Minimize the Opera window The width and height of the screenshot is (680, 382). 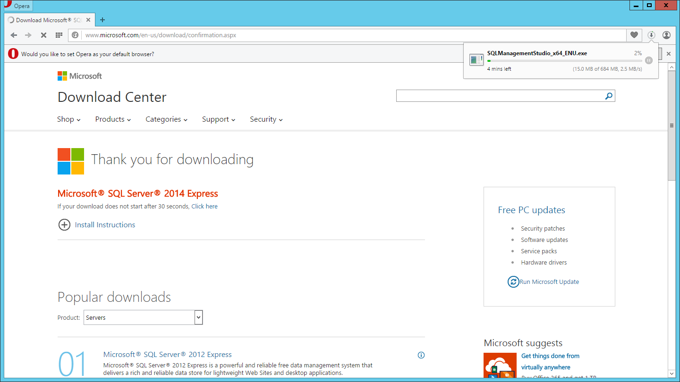(x=636, y=6)
